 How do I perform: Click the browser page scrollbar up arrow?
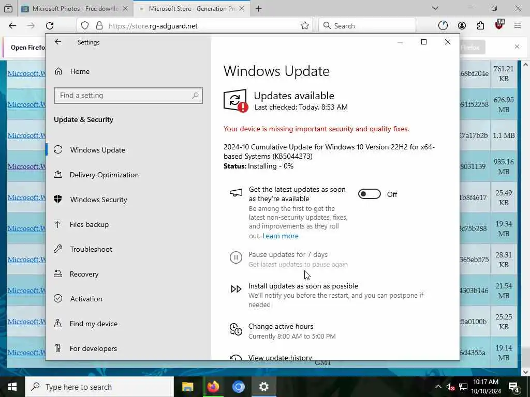click(526, 64)
